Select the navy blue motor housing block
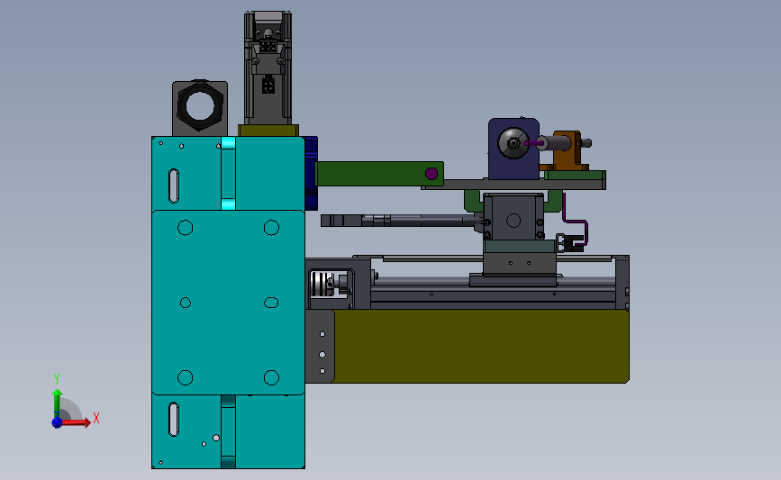Viewport: 781px width, 480px height. pyautogui.click(x=513, y=149)
